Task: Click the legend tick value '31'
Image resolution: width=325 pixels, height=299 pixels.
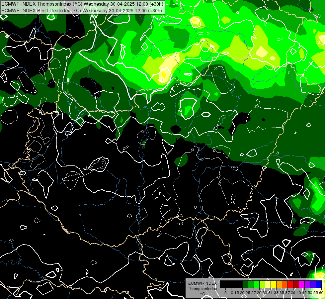Action: [x=271, y=293]
